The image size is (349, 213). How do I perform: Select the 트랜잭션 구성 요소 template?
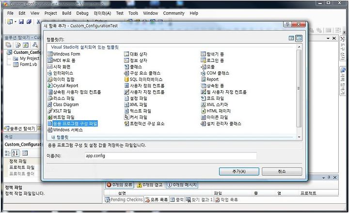144,123
